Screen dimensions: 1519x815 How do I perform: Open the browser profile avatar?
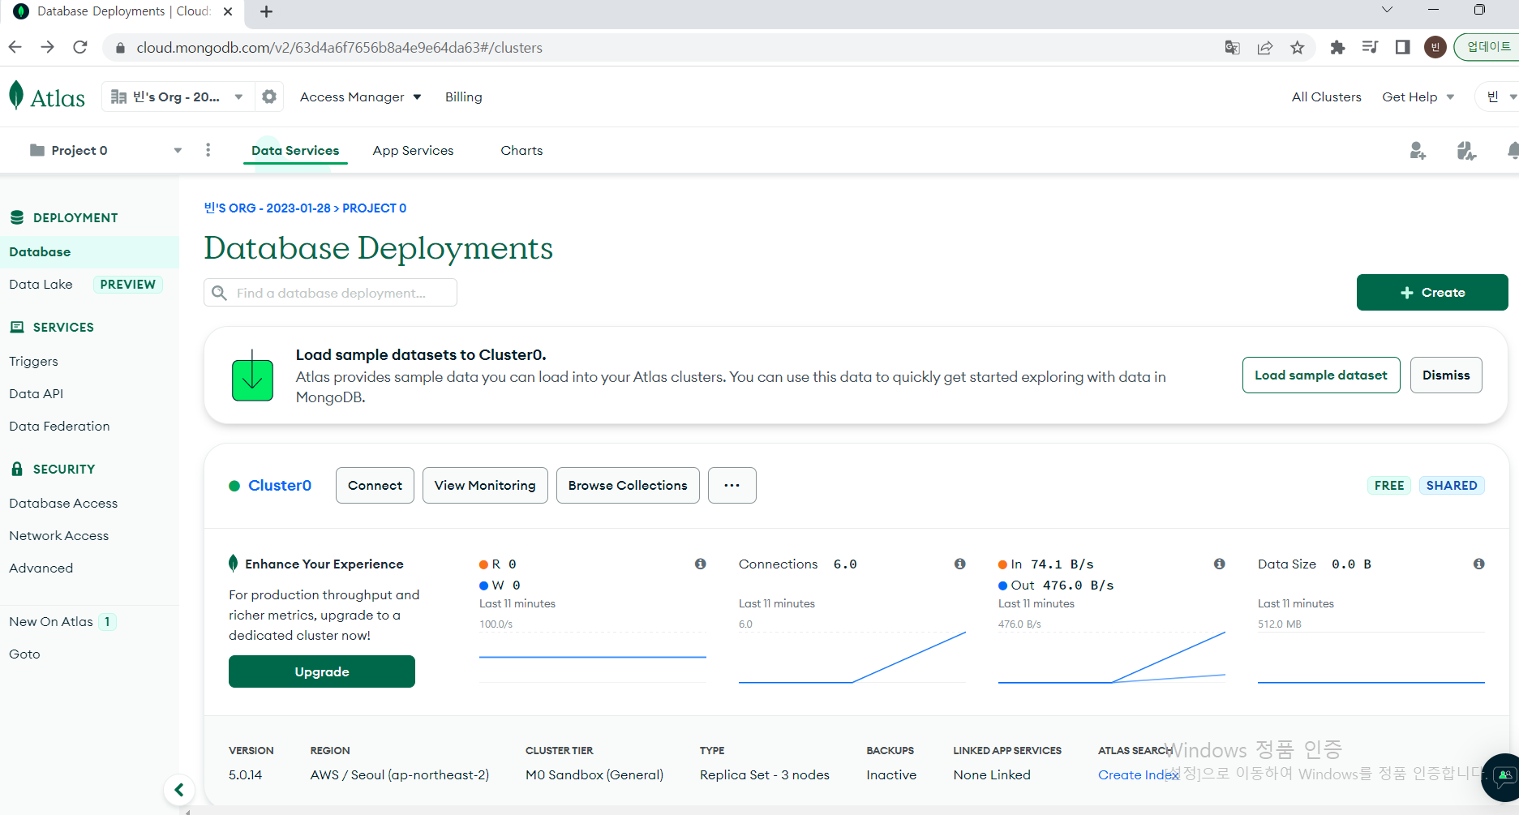click(1435, 47)
